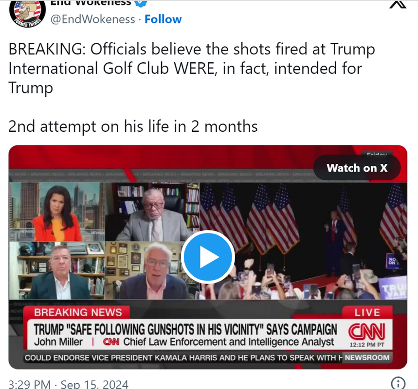Click the blue verified checkmark badge
Viewport: 418px width, 389px height.
(141, 2)
